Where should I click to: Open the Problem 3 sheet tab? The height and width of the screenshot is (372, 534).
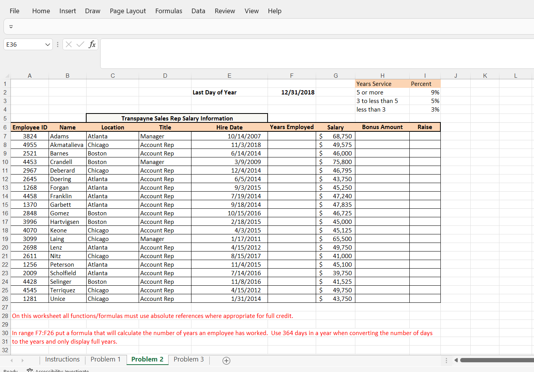pyautogui.click(x=189, y=359)
